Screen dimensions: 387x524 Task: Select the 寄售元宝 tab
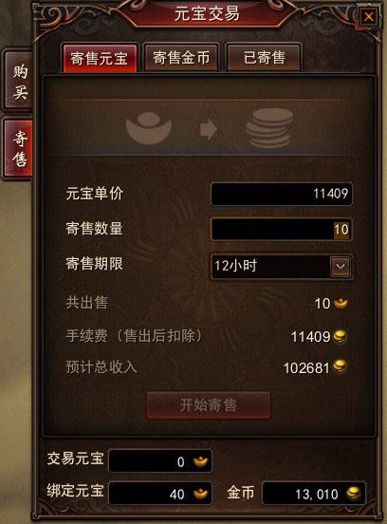tap(100, 58)
